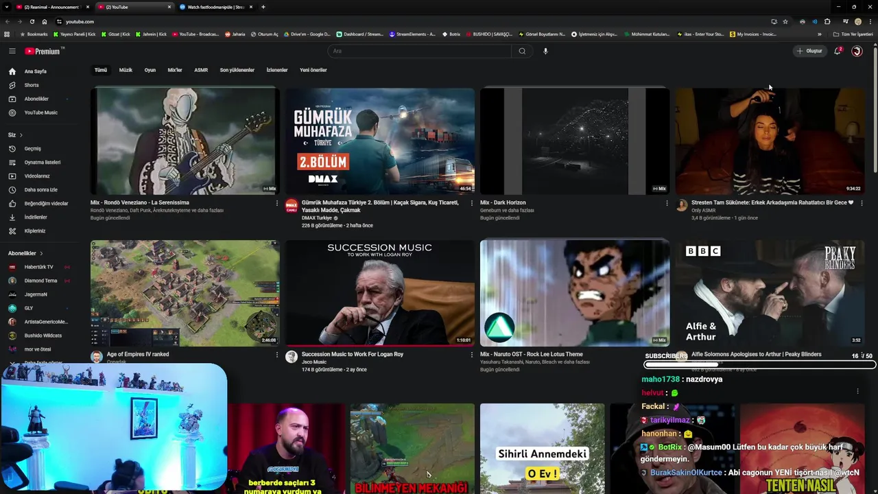
Task: Select the İzlenenler filter chip
Action: pos(277,70)
